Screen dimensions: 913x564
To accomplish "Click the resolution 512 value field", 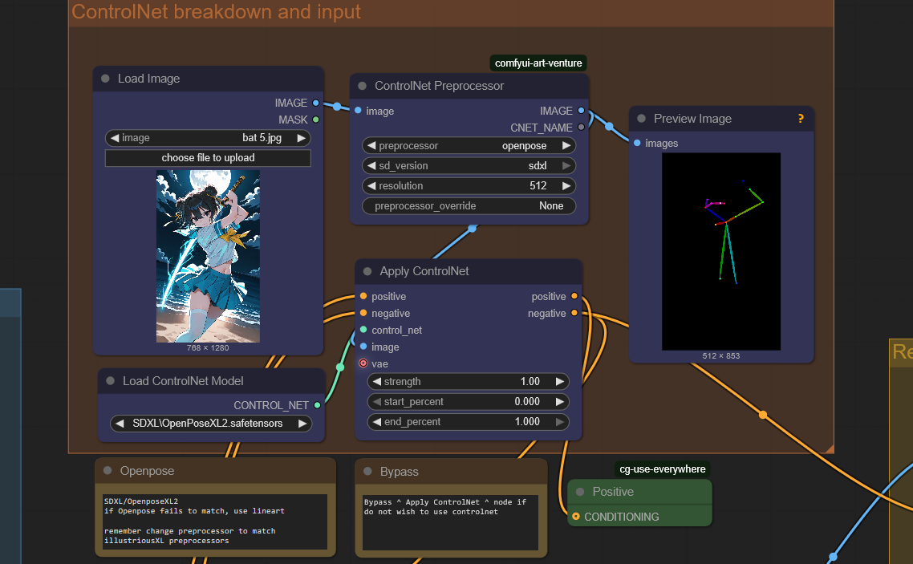I will [x=469, y=185].
